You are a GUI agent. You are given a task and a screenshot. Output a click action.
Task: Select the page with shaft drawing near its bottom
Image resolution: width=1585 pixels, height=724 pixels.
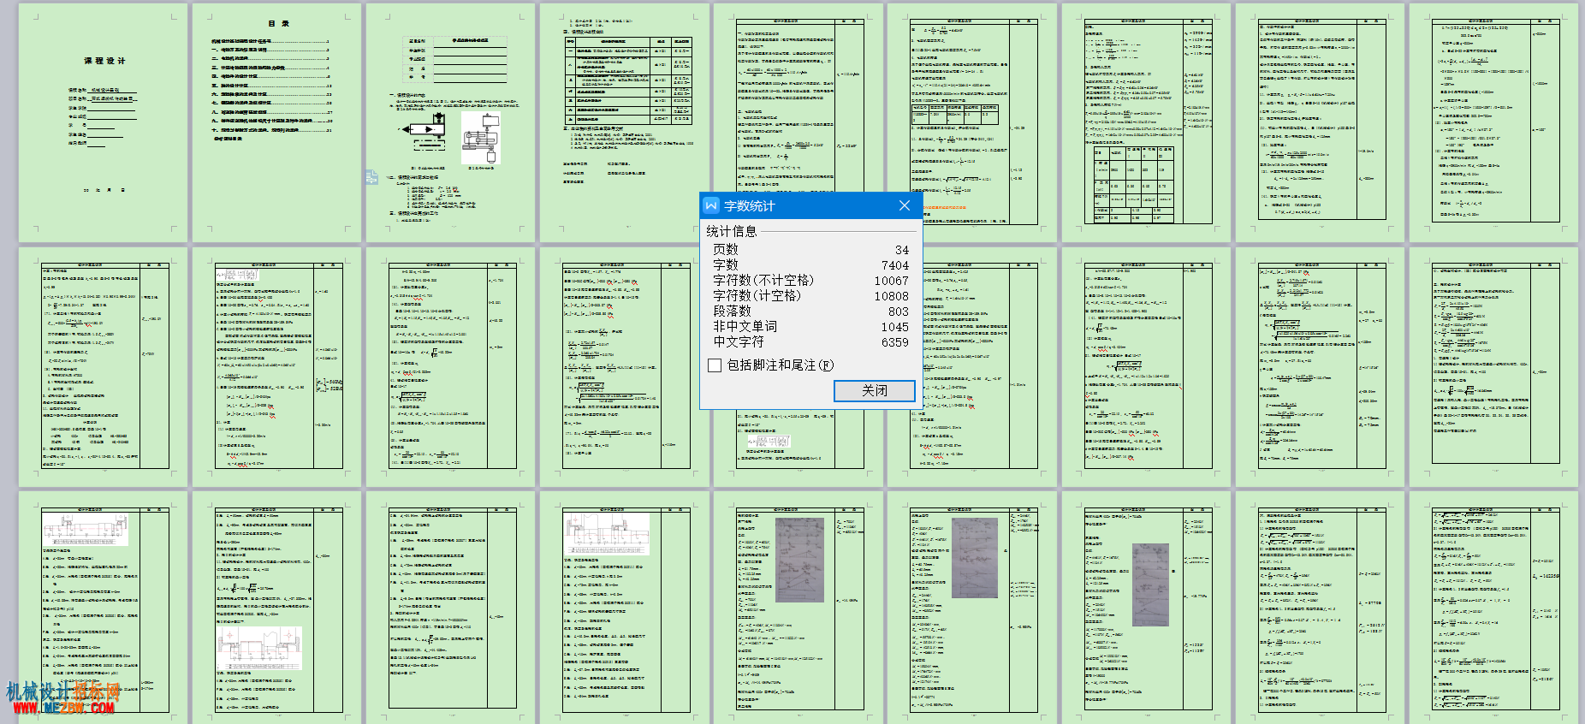[277, 608]
